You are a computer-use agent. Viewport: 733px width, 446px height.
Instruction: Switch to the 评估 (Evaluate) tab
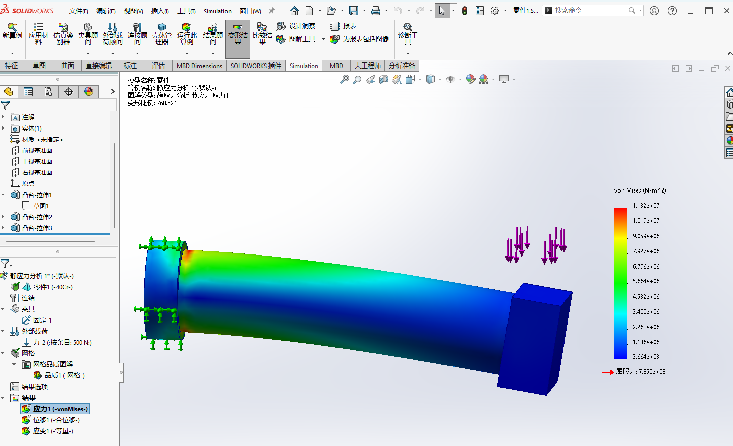[158, 66]
